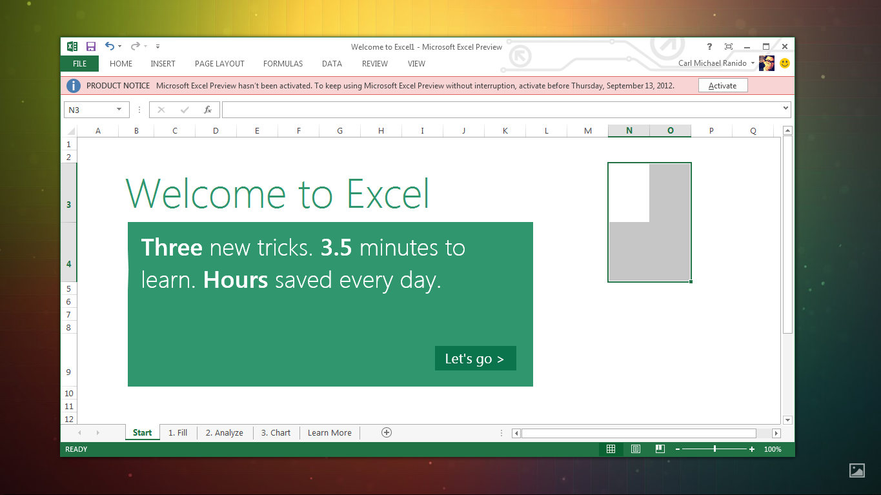Switch to Normal view icon in status bar

click(x=611, y=449)
